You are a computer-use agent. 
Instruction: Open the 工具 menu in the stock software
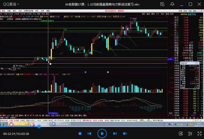pyautogui.click(x=42, y=11)
